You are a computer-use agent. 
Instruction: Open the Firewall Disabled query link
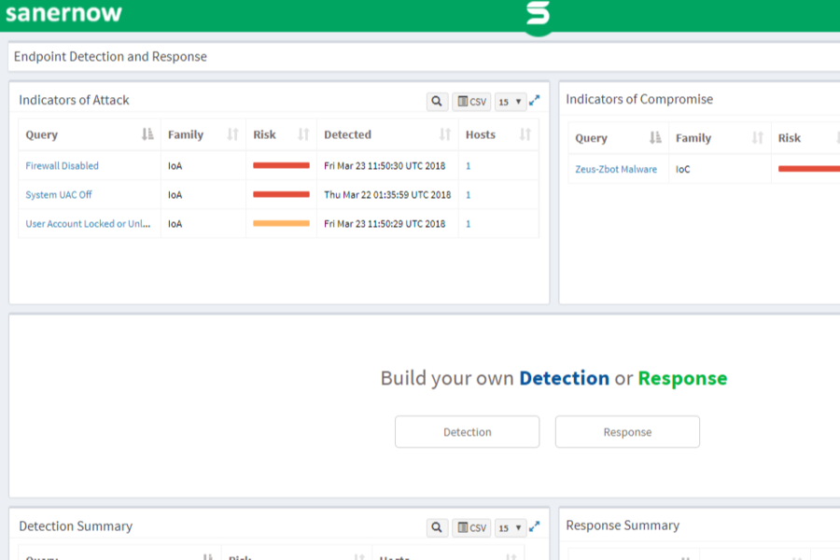(x=63, y=166)
